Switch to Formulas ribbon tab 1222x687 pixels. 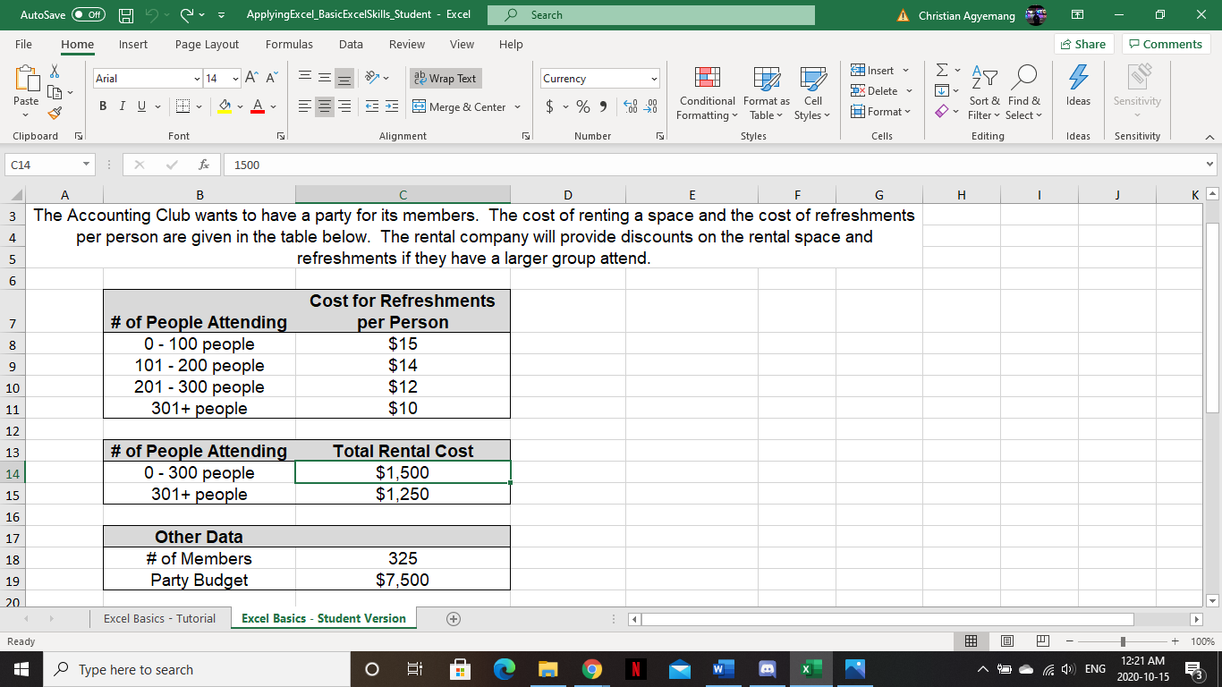[x=289, y=44]
